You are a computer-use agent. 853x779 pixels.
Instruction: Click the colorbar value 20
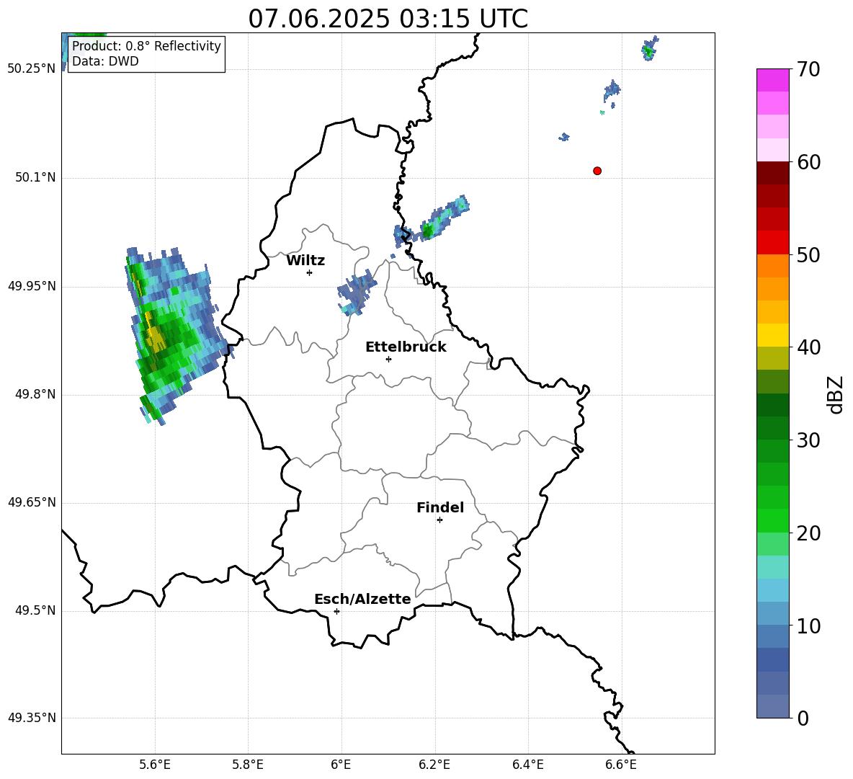809,533
